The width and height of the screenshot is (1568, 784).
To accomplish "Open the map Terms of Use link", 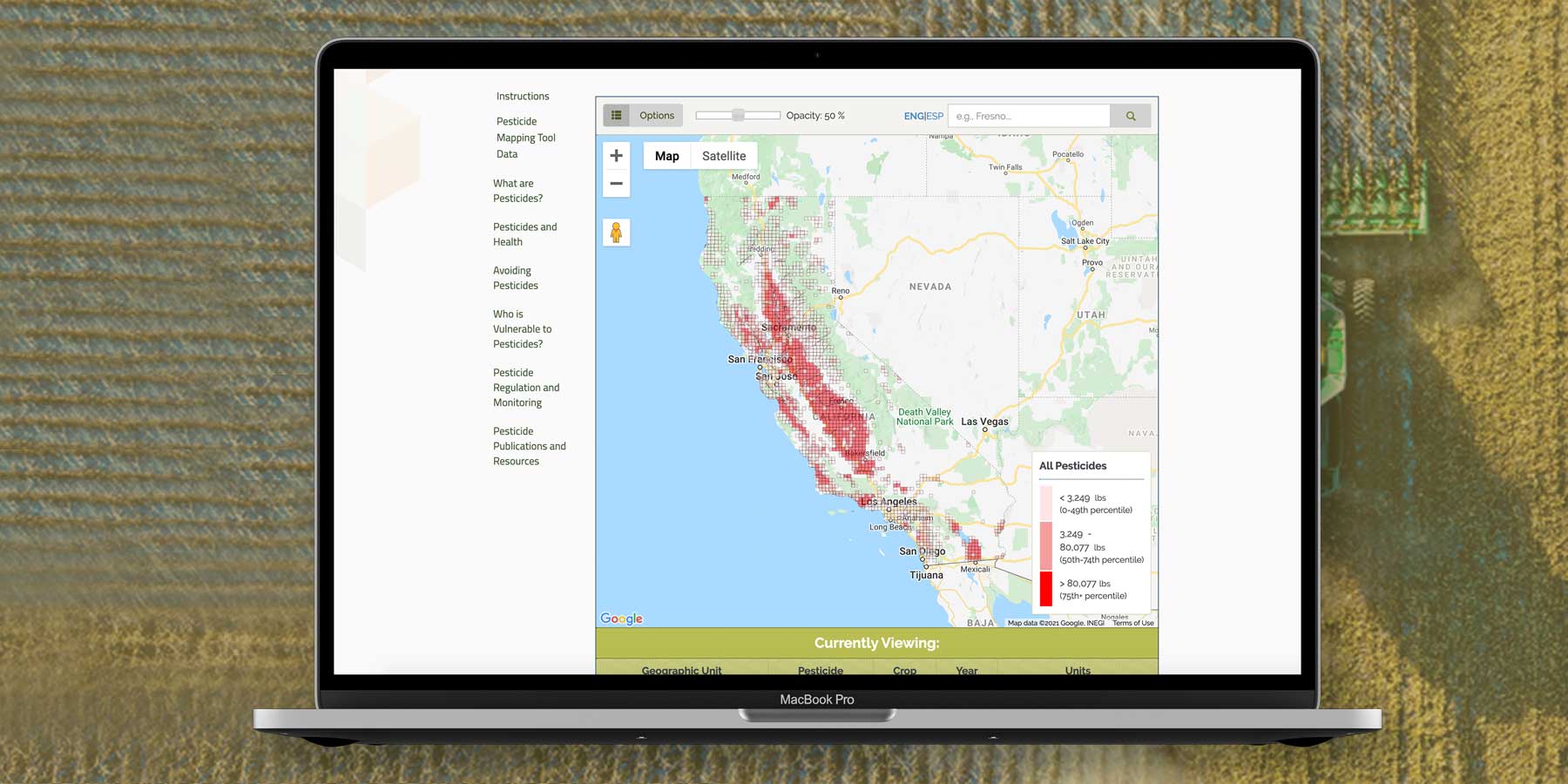I will click(1133, 623).
